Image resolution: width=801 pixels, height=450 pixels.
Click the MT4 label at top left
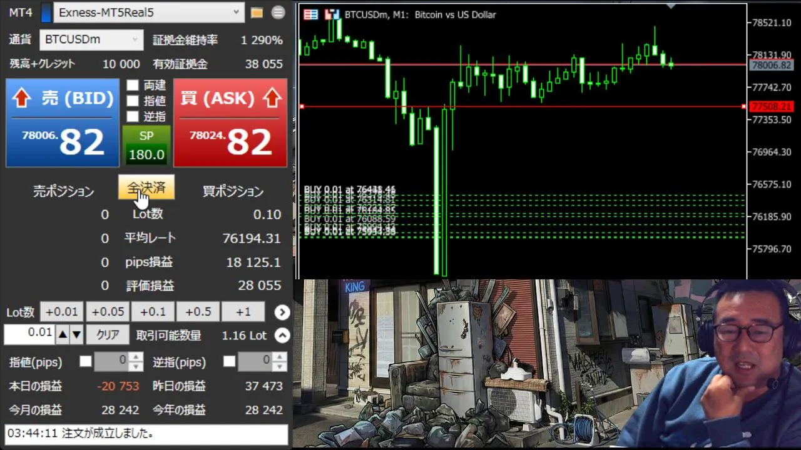point(21,12)
